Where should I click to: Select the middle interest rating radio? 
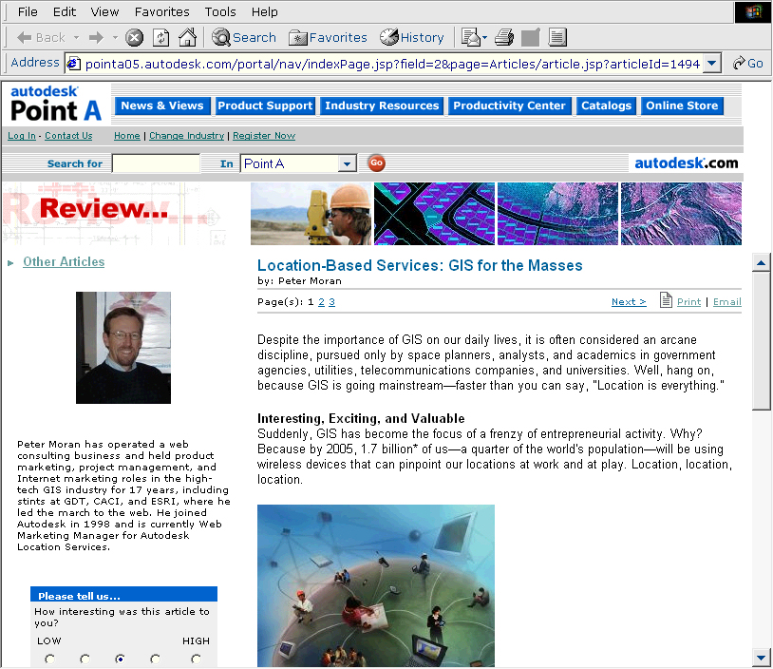(x=120, y=659)
